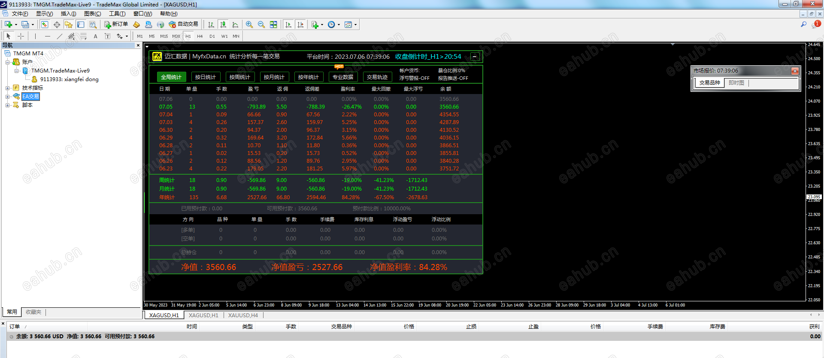This screenshot has height=358, width=824.
Task: Expand the 脚本 tree node
Action: pyautogui.click(x=7, y=105)
